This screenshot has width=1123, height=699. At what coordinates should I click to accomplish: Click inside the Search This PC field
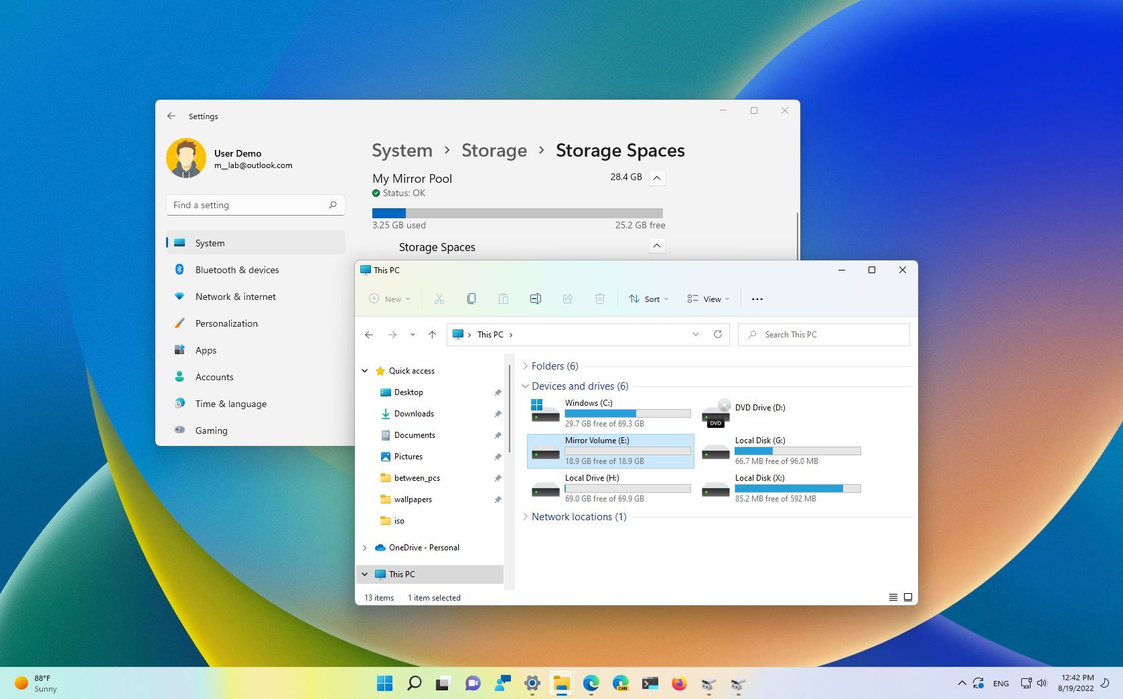point(824,334)
